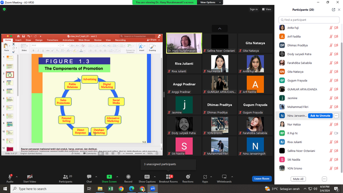The image size is (343, 193).
Task: Open the View layout menu
Action: tap(267, 10)
